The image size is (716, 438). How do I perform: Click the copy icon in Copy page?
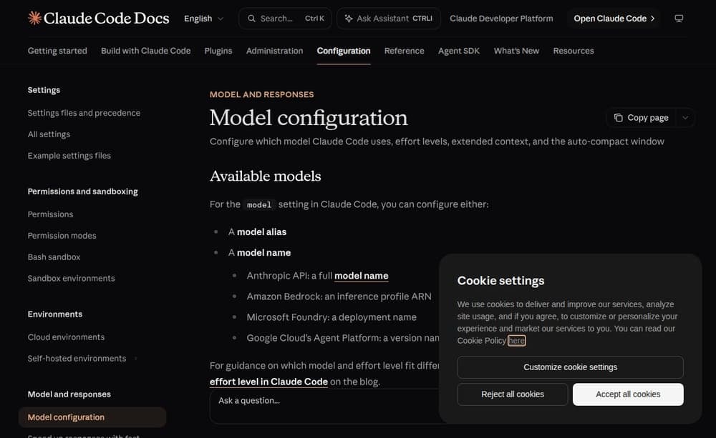pos(619,118)
